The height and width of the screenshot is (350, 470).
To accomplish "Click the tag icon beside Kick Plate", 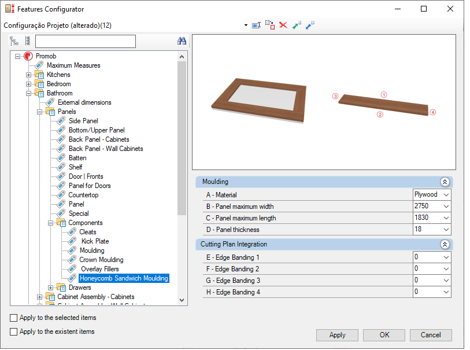I will [72, 241].
